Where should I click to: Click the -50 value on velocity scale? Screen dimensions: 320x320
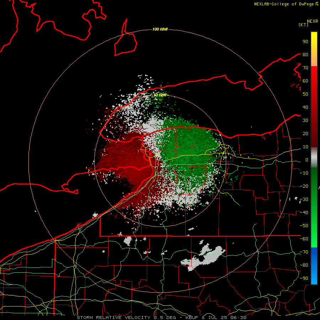(x=304, y=226)
